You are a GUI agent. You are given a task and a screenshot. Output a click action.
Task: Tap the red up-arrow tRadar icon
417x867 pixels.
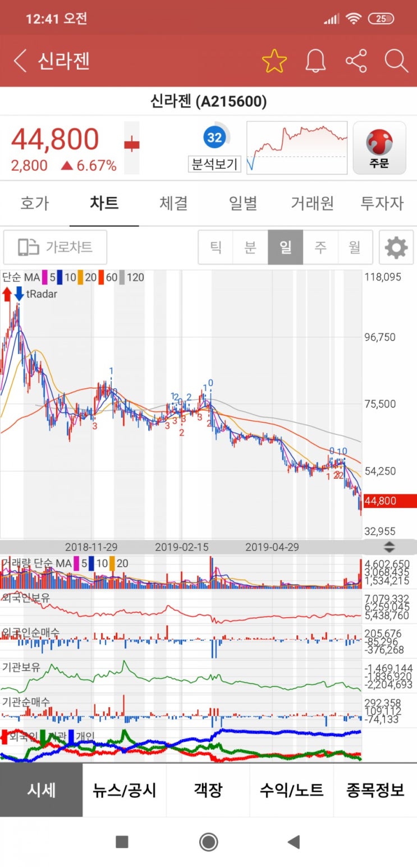point(7,293)
